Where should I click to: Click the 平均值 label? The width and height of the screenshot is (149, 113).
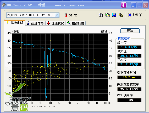point(122,60)
